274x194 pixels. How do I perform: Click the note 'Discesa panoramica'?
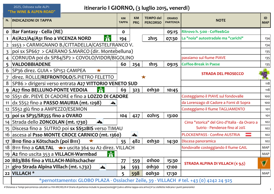(x=199, y=141)
